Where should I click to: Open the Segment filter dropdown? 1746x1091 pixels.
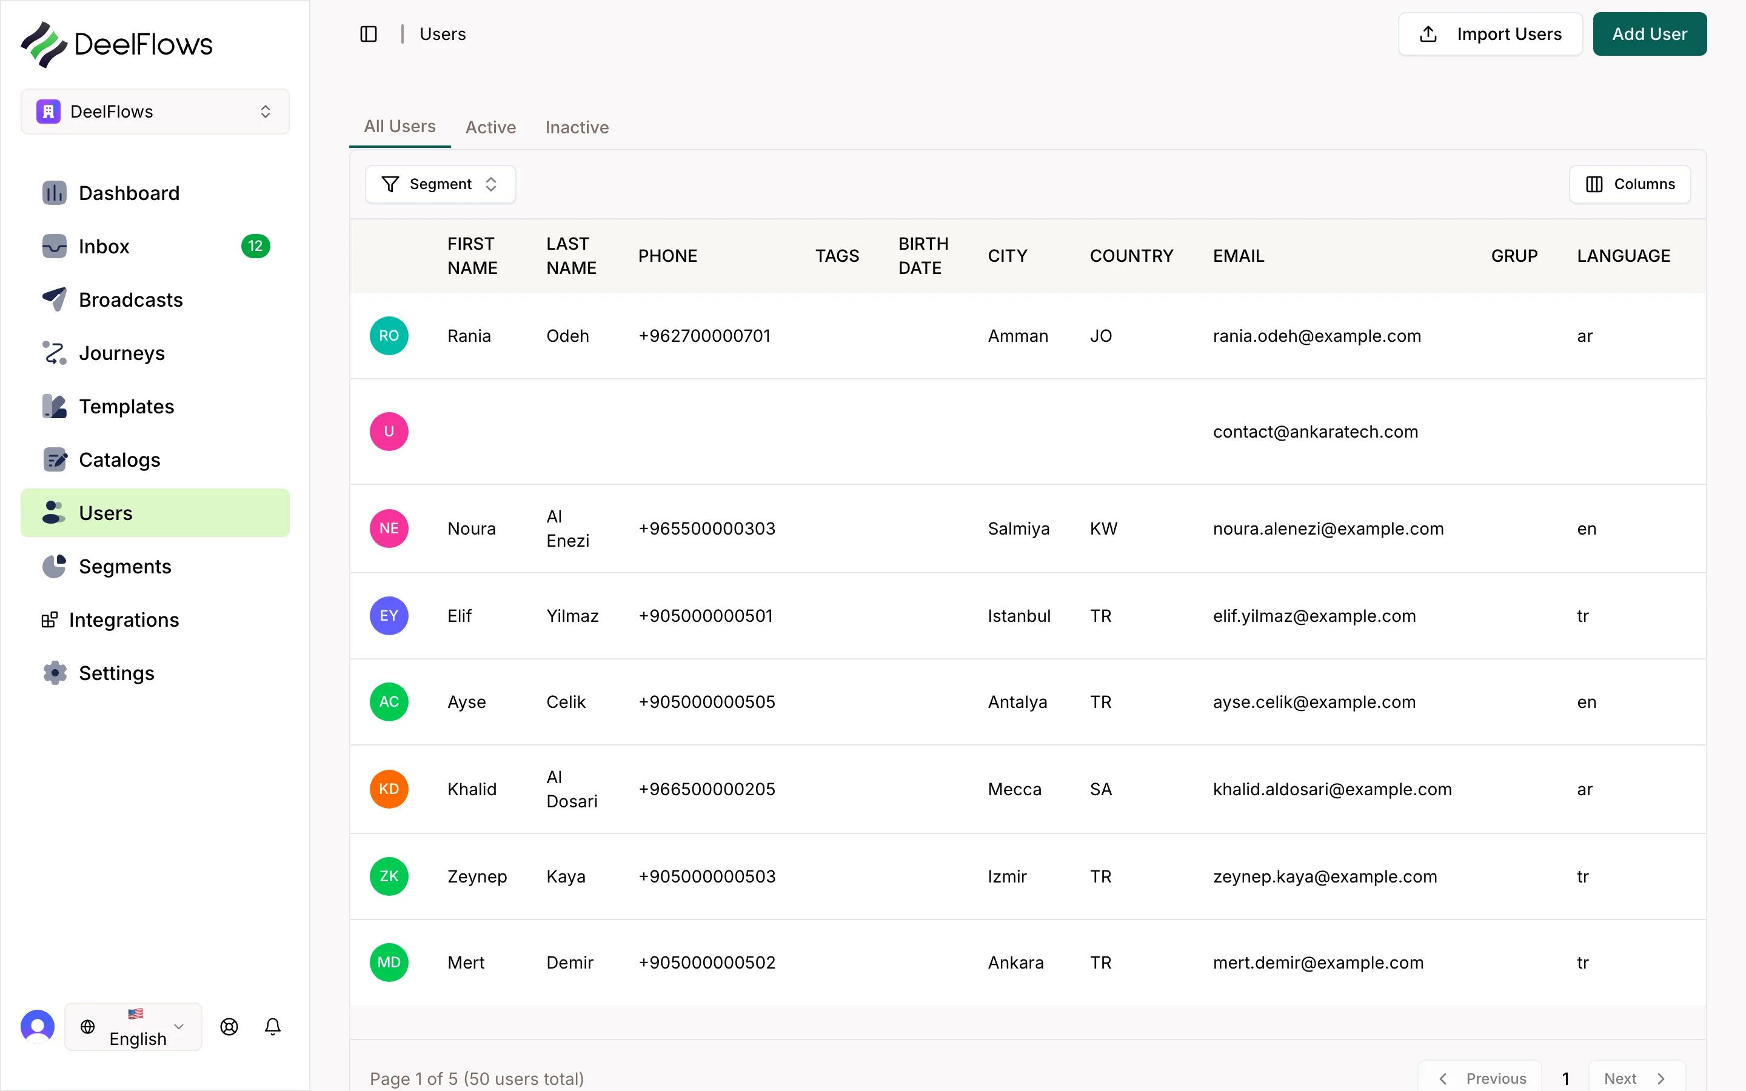coord(440,184)
